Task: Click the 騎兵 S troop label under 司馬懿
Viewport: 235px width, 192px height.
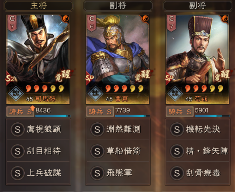Action: pyautogui.click(x=20, y=112)
